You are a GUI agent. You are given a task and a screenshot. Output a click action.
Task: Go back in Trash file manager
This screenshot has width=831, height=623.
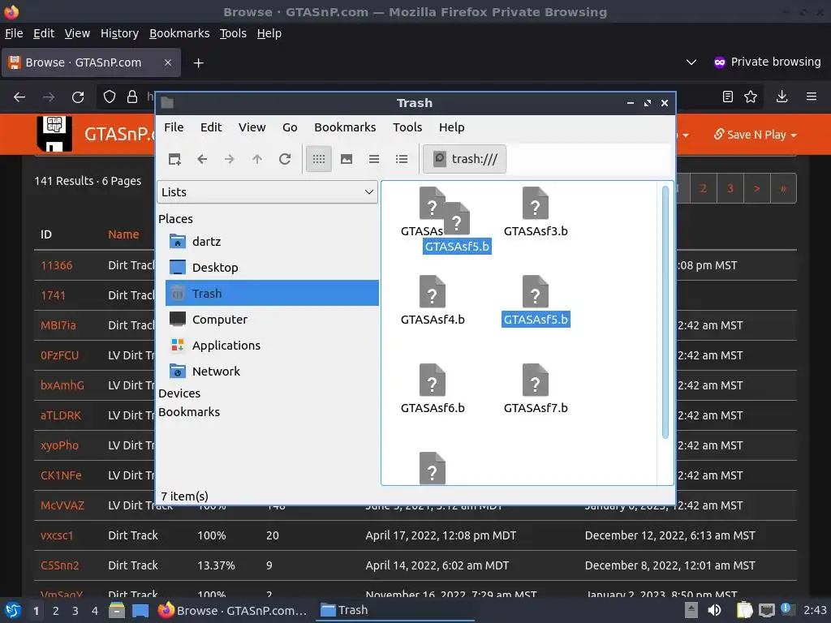[x=202, y=159]
